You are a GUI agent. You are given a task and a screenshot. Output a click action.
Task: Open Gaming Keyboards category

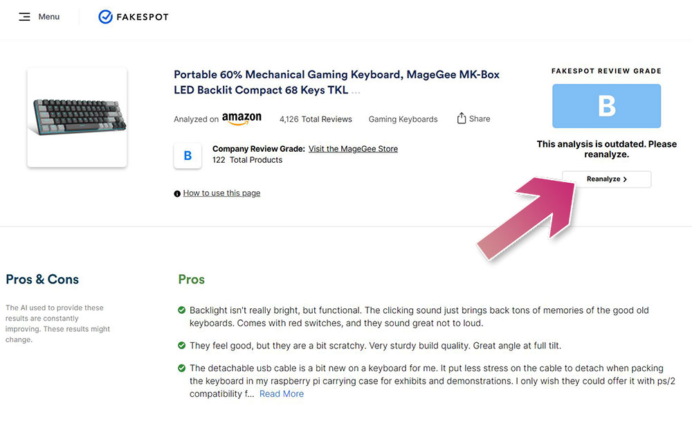(403, 119)
